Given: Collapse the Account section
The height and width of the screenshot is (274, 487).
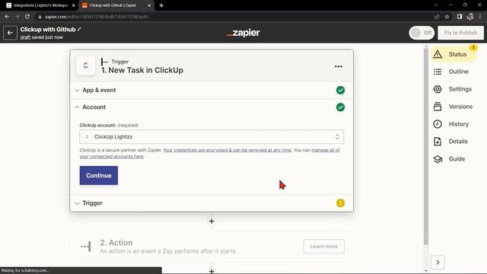Looking at the screenshot, I should coord(212,107).
